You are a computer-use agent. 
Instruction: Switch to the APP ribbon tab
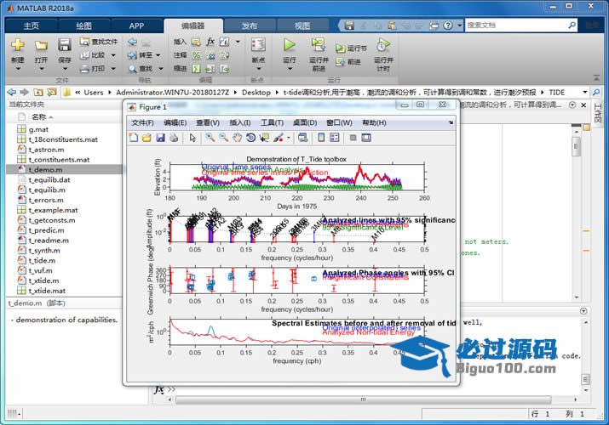(x=136, y=26)
